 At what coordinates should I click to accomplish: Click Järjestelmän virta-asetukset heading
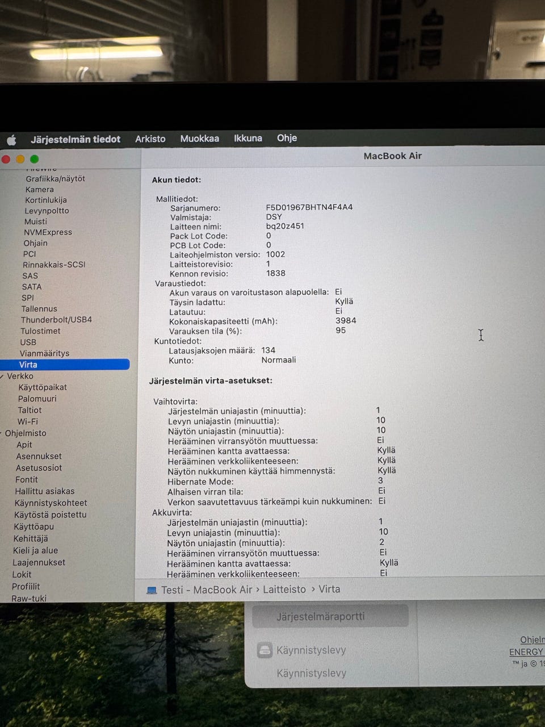(211, 381)
